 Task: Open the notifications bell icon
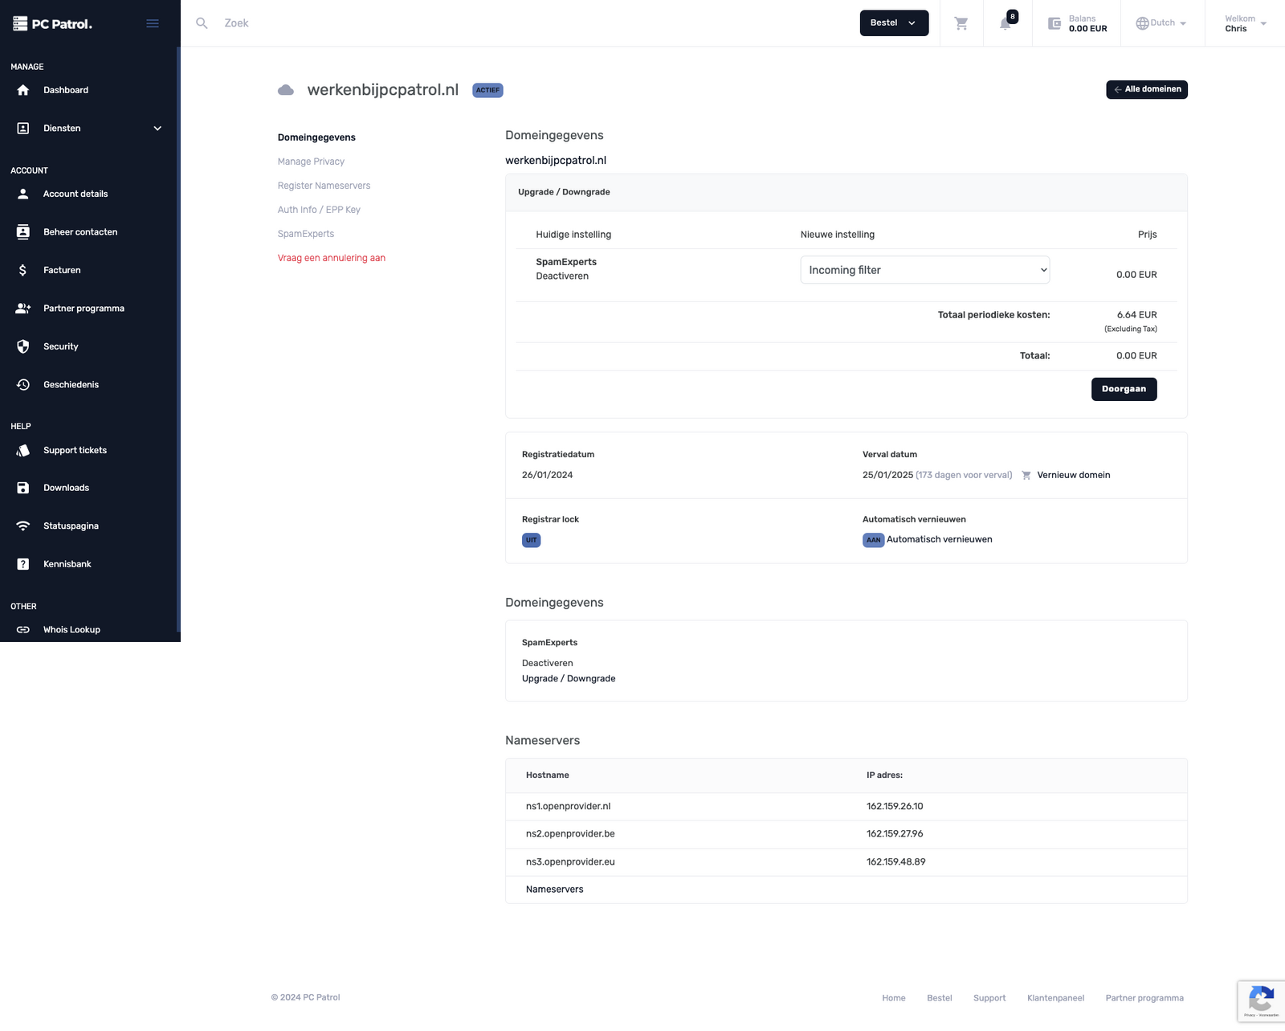(1006, 23)
